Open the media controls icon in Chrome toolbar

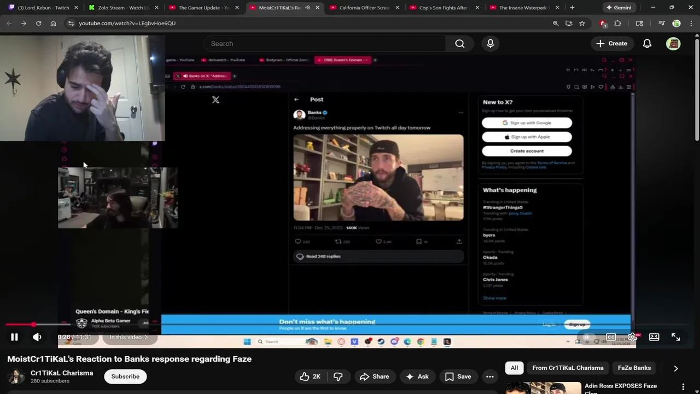tap(661, 24)
